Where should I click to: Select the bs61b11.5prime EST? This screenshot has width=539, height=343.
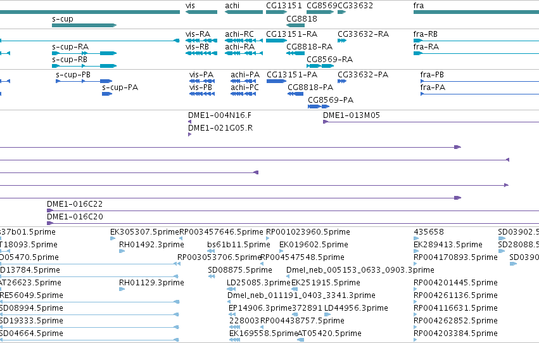click(211, 251)
